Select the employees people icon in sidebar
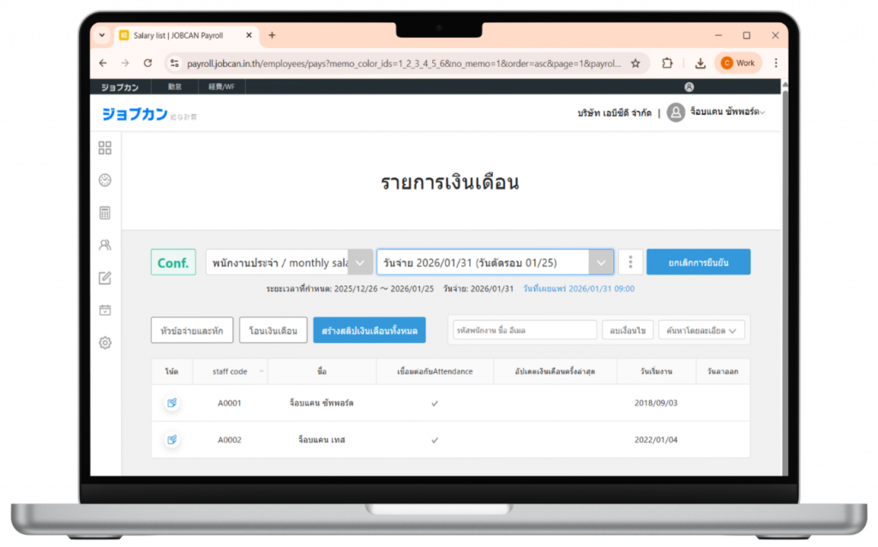878x547 pixels. pos(105,245)
